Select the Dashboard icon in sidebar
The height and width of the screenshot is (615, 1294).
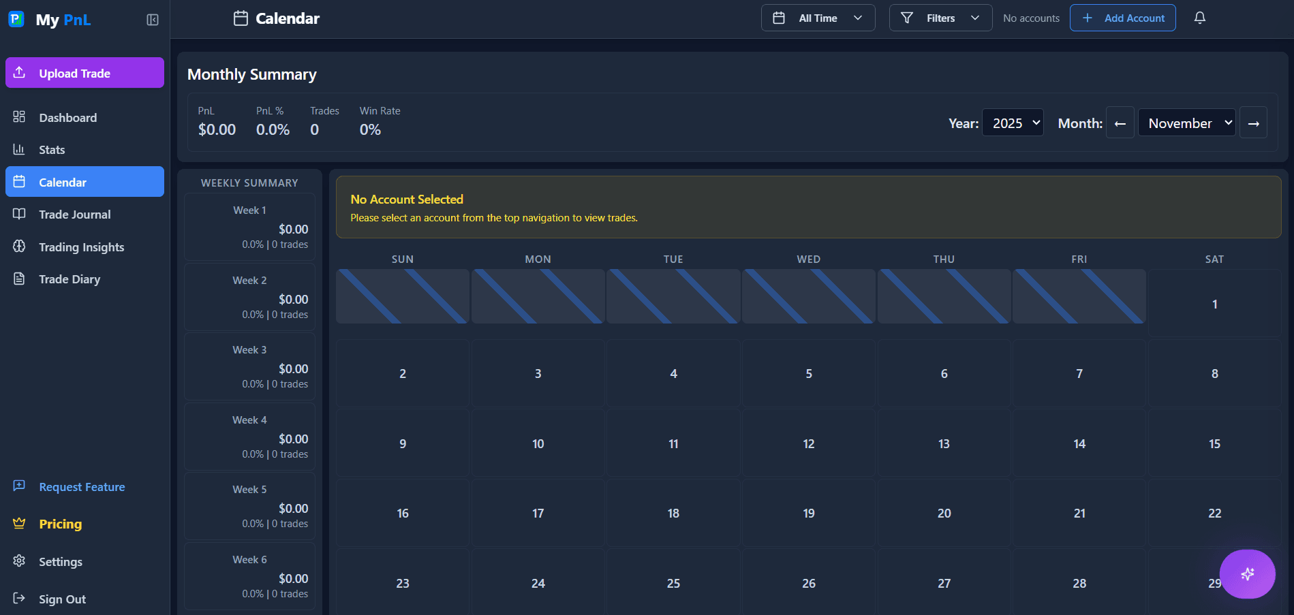(19, 116)
